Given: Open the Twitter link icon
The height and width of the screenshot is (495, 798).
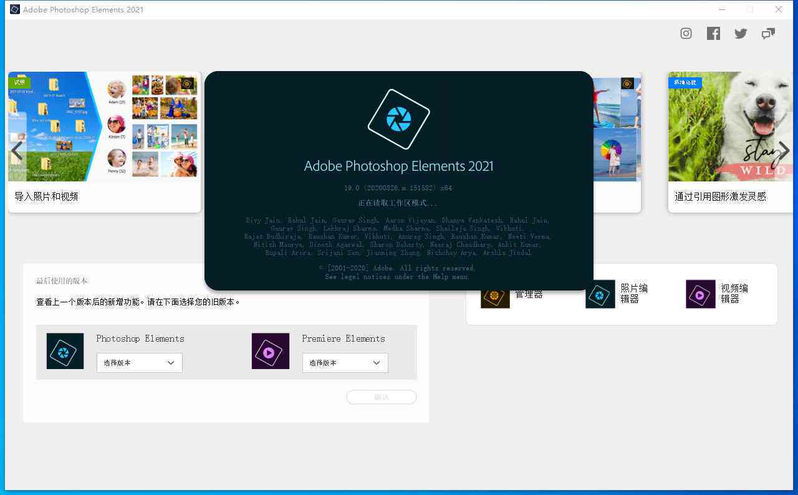Looking at the screenshot, I should click(741, 34).
